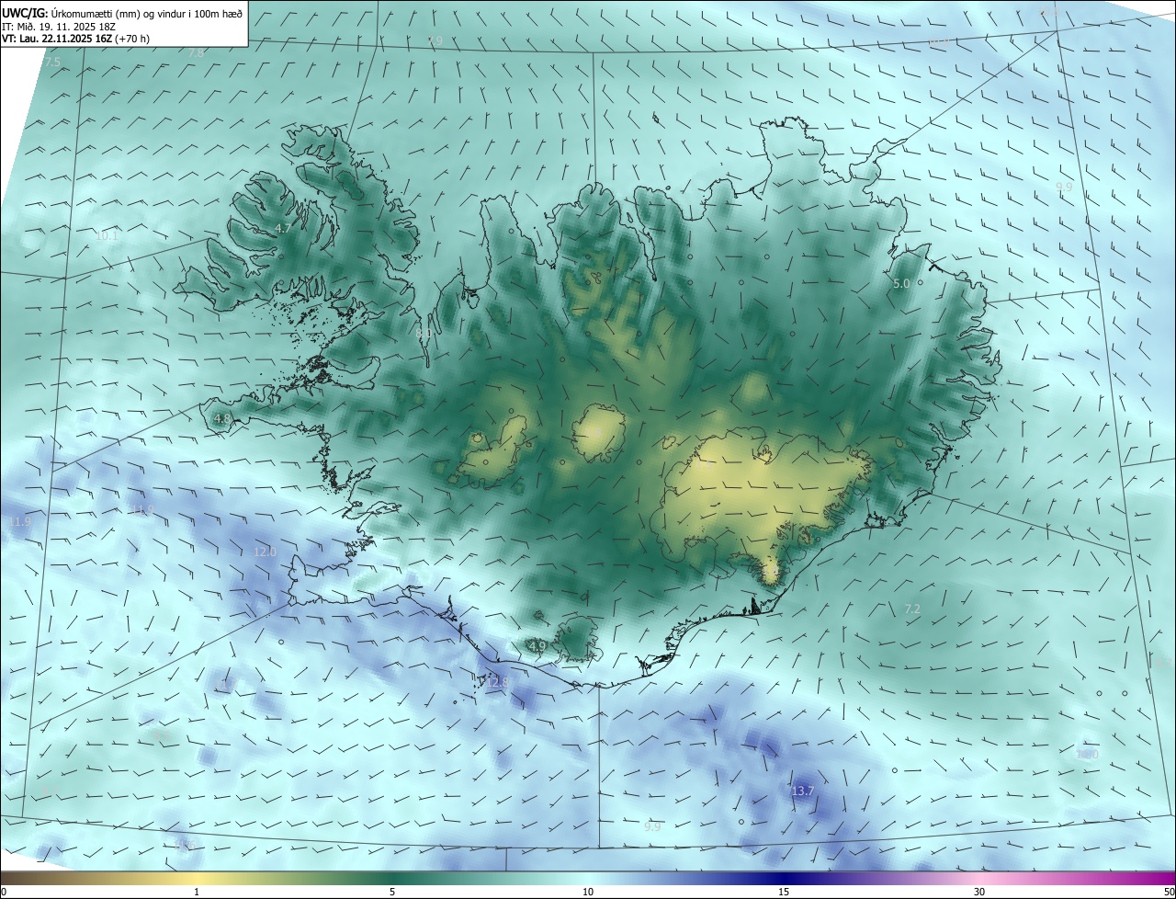This screenshot has width=1176, height=899.
Task: Select the '30' tick on the color scale
Action: point(979,892)
